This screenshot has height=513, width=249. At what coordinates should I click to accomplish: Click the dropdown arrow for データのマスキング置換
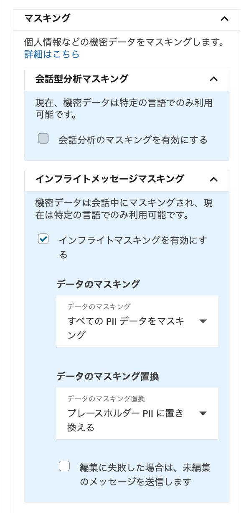tap(203, 413)
